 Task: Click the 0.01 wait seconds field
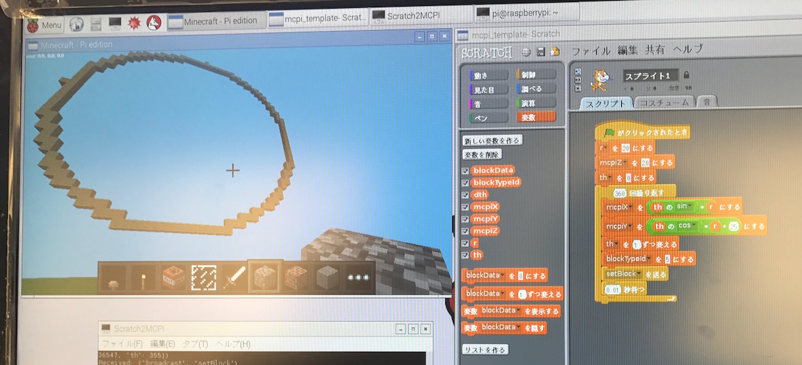[613, 289]
